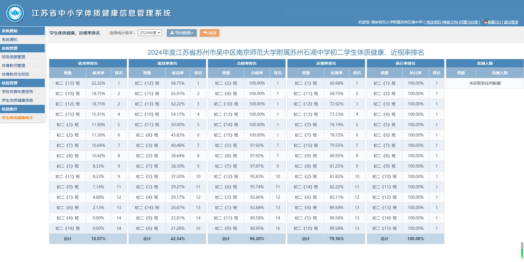This screenshot has height=262, width=524.
Task: Open the 选择统计版本 2024年度 dropdown
Action: pos(150,33)
